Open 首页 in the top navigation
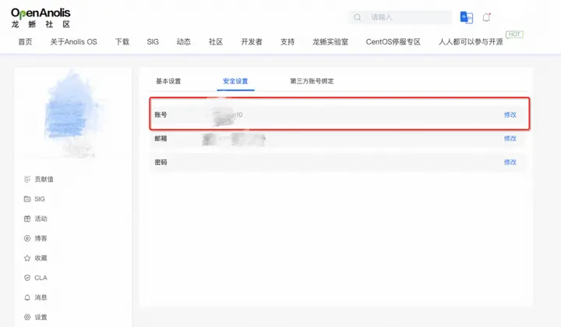 tap(25, 42)
